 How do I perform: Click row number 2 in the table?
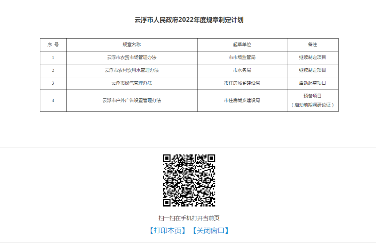point(53,70)
